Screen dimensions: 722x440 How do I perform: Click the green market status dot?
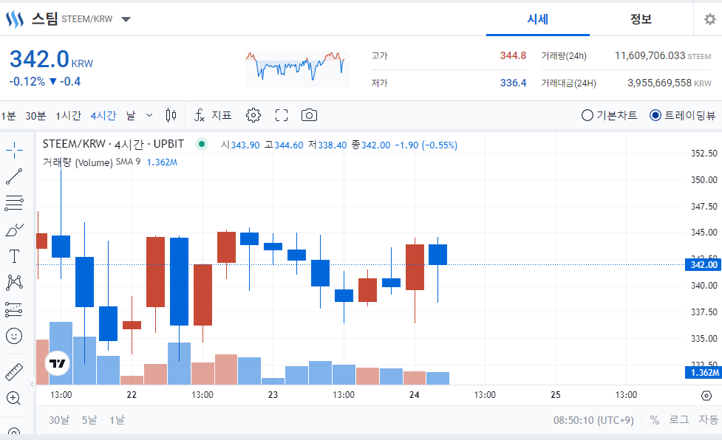pyautogui.click(x=201, y=144)
